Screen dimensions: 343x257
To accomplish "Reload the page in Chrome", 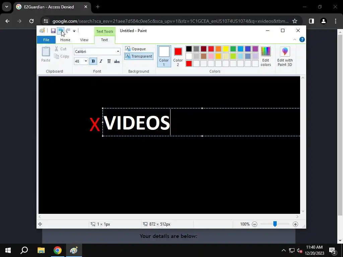I will coord(31,21).
